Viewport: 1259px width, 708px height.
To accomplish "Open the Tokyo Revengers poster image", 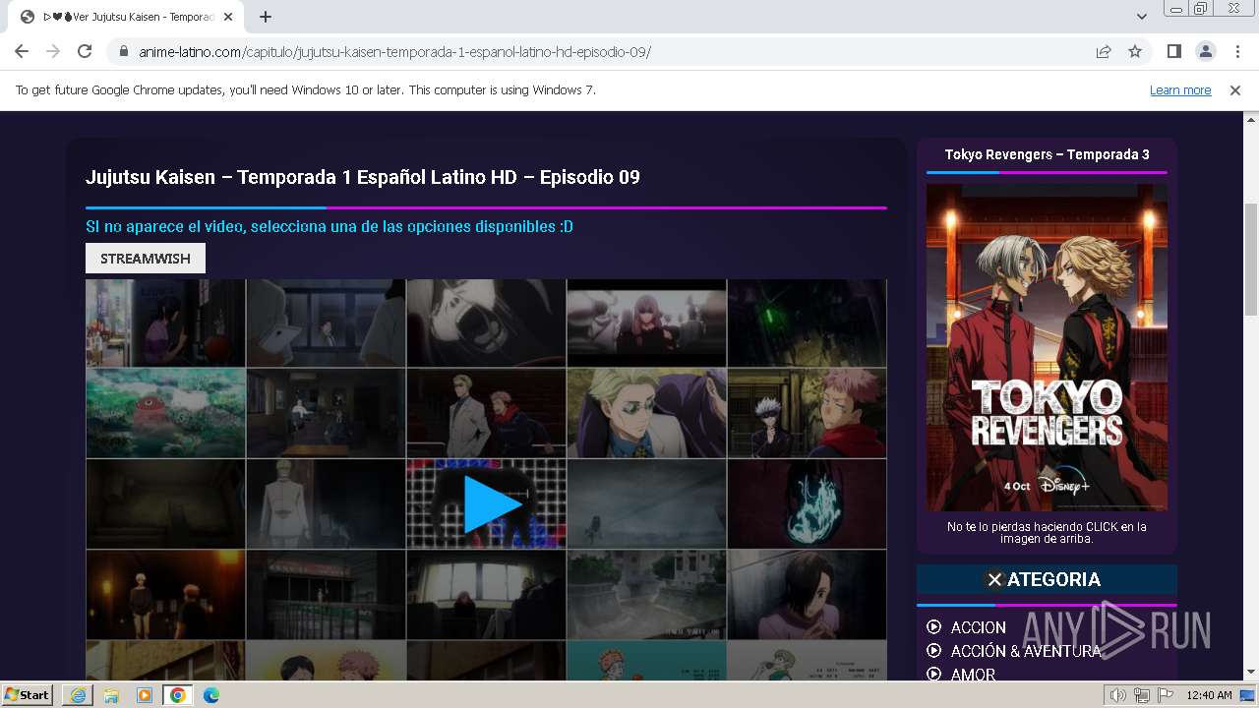I will [1047, 347].
